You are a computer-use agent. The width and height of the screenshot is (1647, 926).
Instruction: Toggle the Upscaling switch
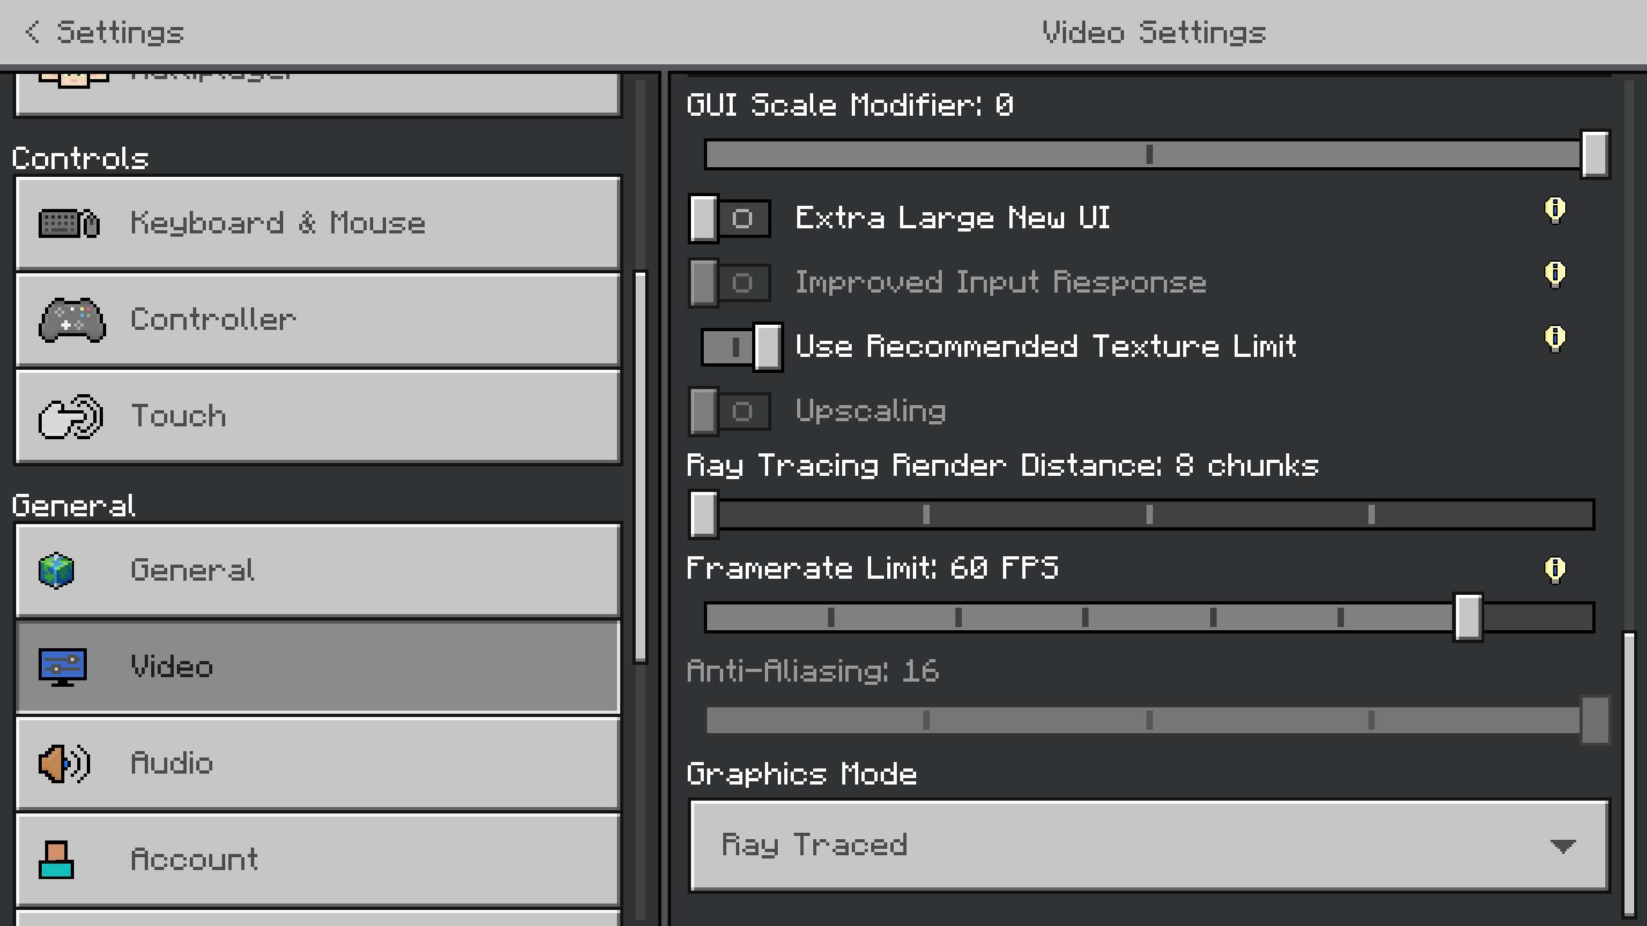tap(730, 412)
